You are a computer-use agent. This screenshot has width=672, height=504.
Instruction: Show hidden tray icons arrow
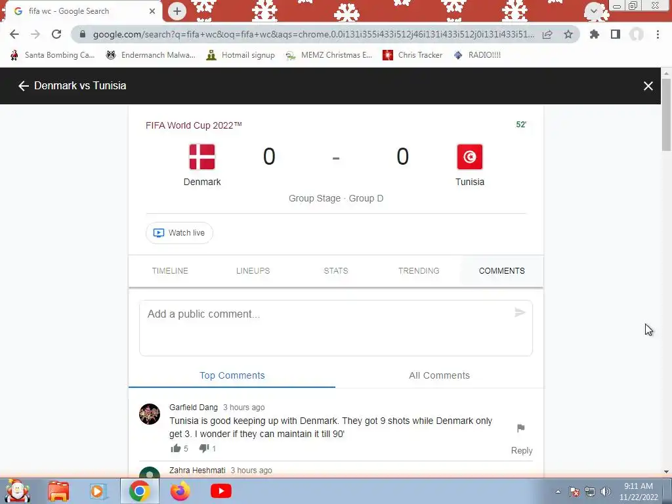pyautogui.click(x=558, y=492)
